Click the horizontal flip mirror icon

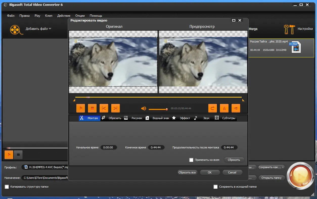(x=224, y=108)
